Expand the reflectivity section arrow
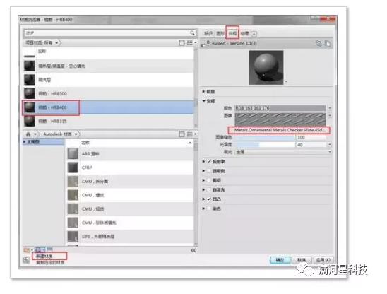The image size is (387, 294). (x=203, y=162)
